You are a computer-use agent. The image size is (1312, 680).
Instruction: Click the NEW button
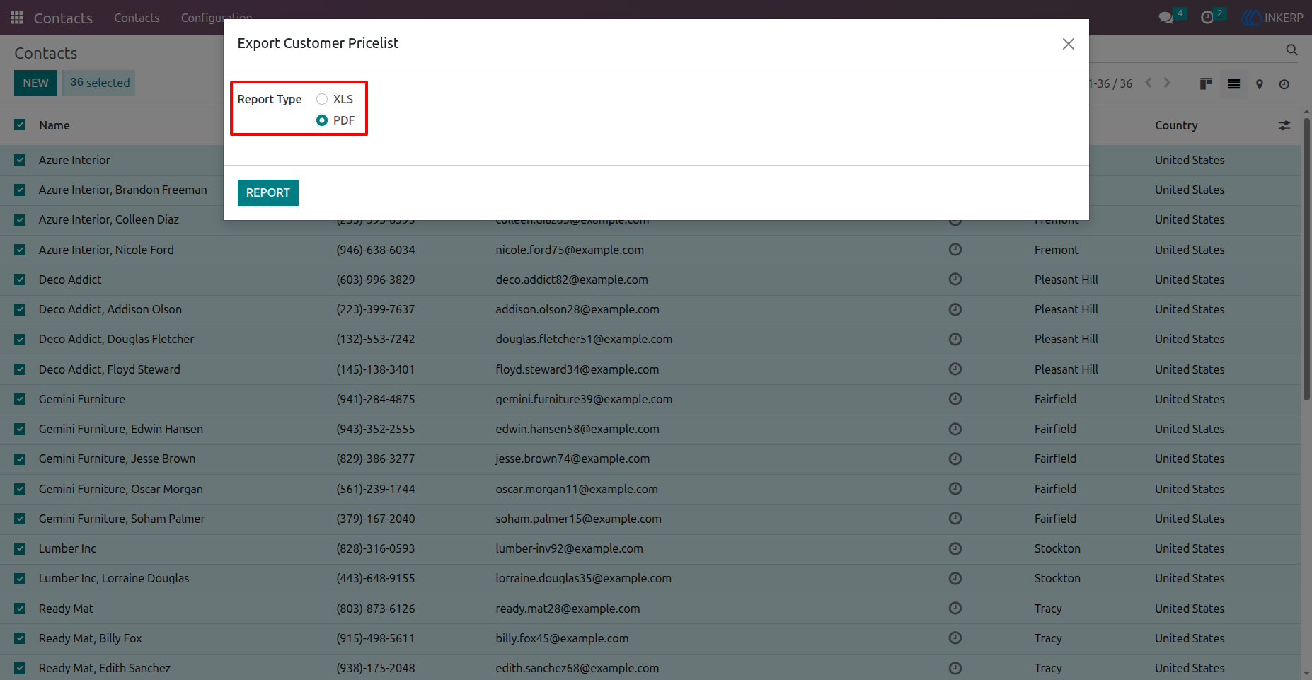tap(35, 83)
